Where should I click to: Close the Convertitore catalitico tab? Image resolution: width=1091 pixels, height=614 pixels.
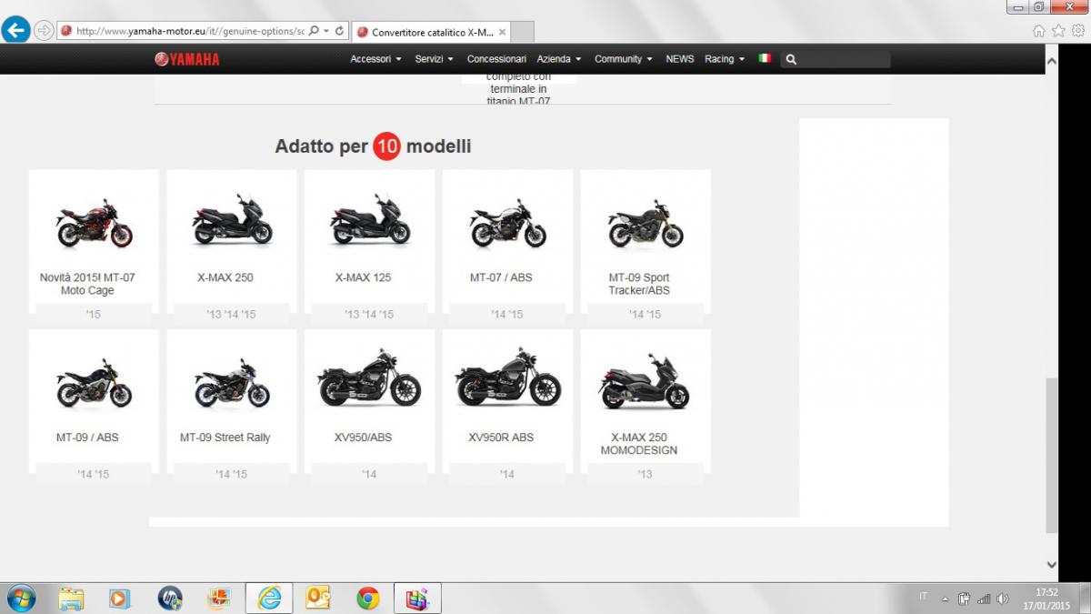502,32
